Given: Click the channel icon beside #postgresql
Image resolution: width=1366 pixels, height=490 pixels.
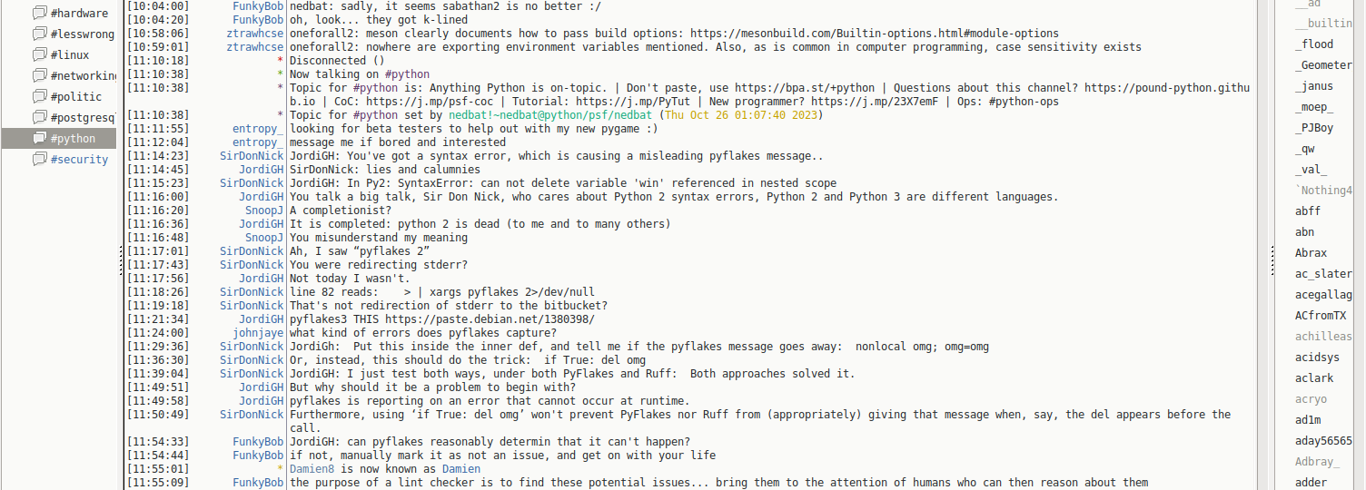Looking at the screenshot, I should [39, 117].
